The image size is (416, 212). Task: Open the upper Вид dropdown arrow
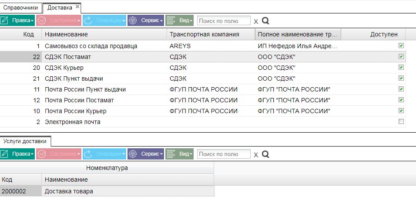[x=191, y=21]
